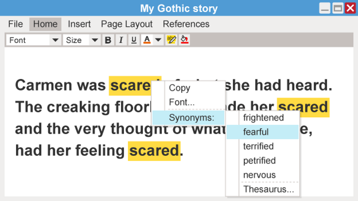The height and width of the screenshot is (201, 358).
Task: Open the References tab
Action: coord(186,24)
